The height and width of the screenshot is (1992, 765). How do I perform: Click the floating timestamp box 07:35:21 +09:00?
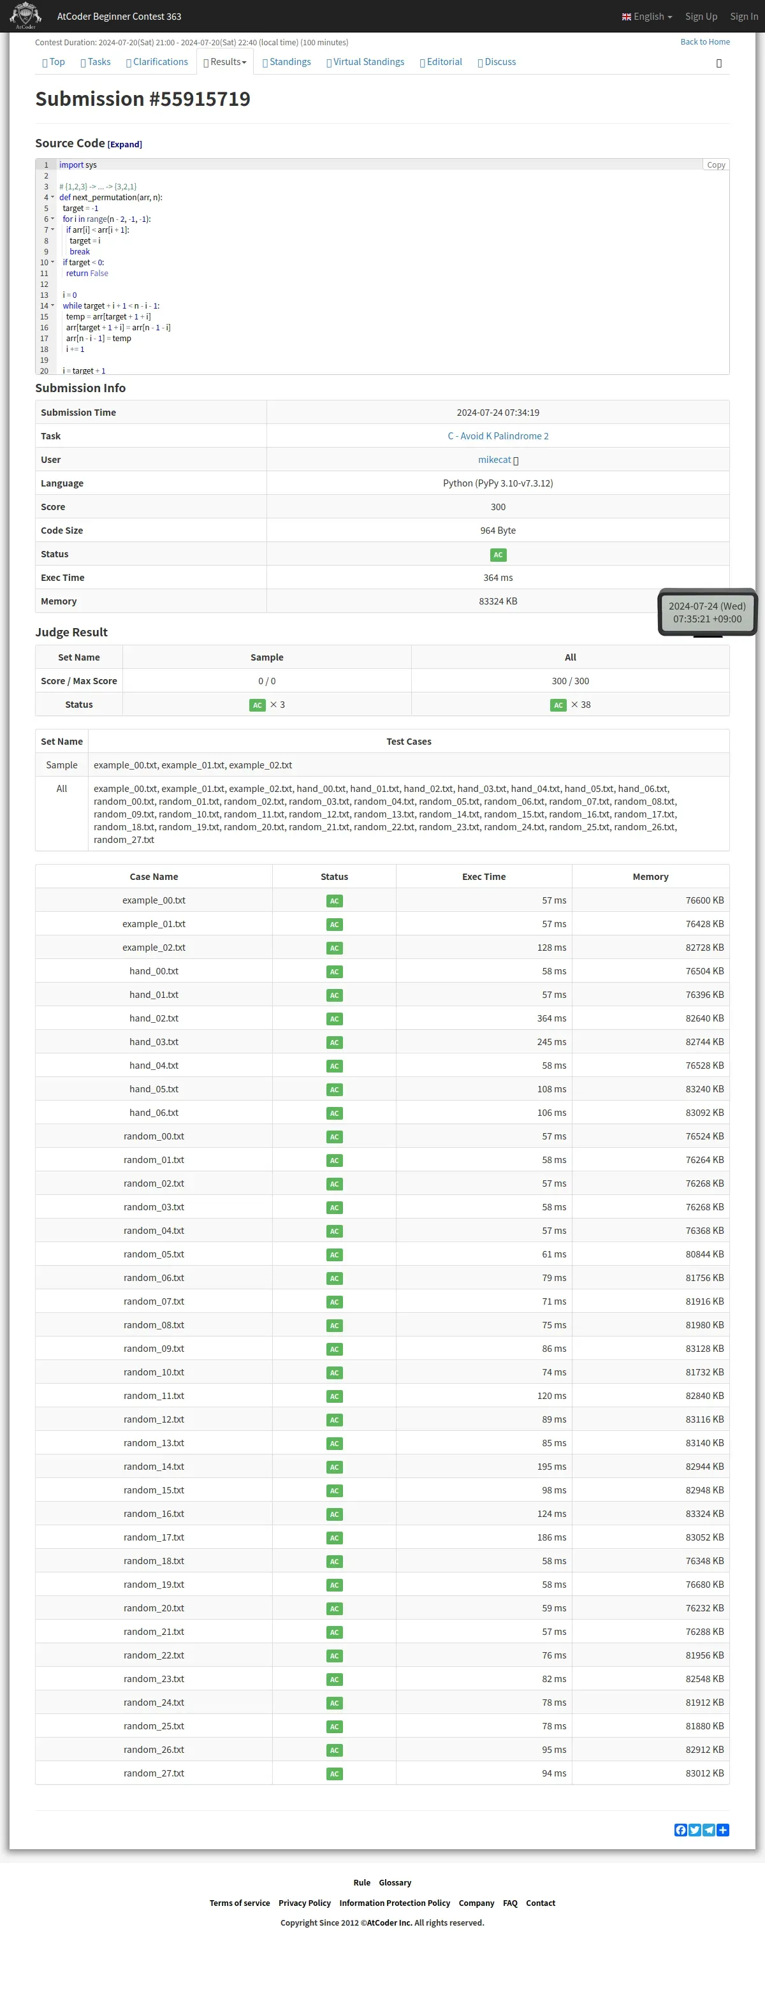click(x=707, y=612)
